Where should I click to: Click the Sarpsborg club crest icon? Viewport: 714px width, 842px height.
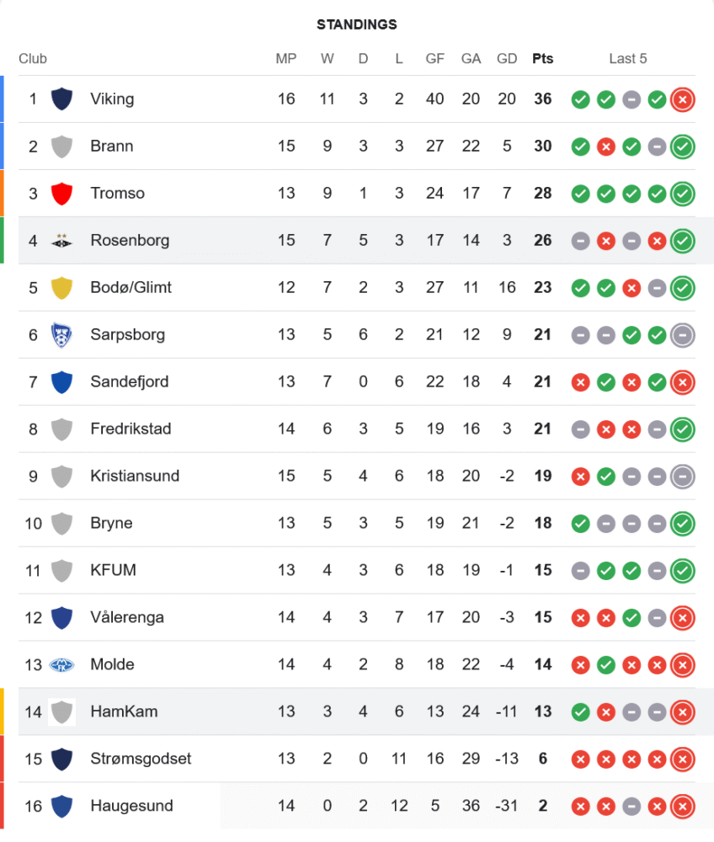tap(61, 335)
